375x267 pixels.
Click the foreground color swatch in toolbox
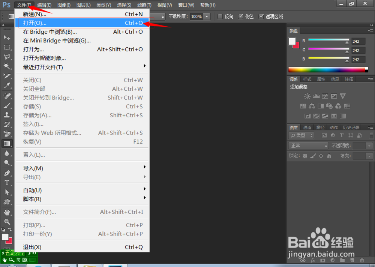5,237
